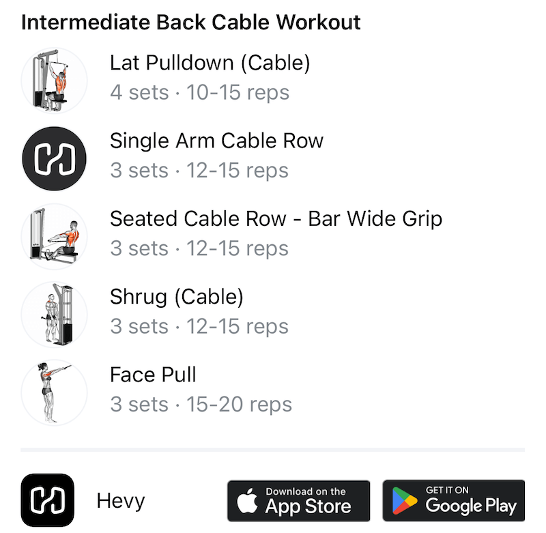This screenshot has height=533, width=546.
Task: Click the Hevy placeholder icon for Single Arm Cable Row
Action: pos(54,159)
